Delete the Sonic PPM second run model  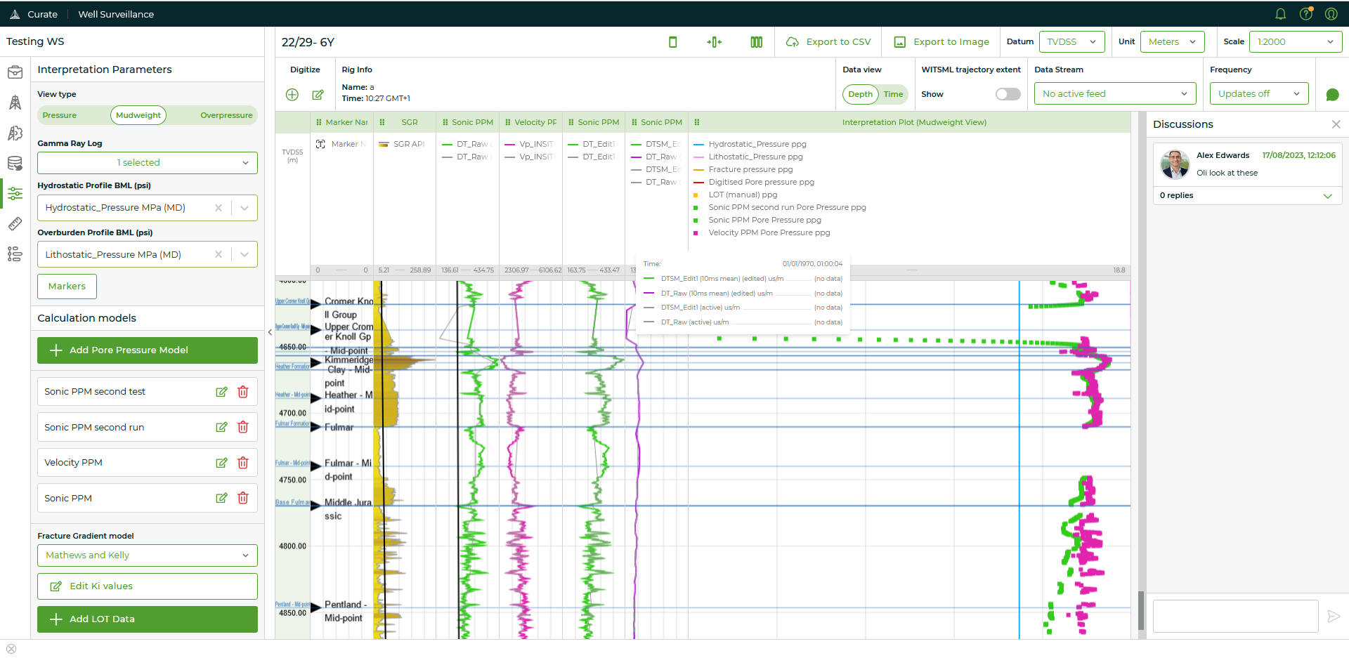(x=243, y=427)
